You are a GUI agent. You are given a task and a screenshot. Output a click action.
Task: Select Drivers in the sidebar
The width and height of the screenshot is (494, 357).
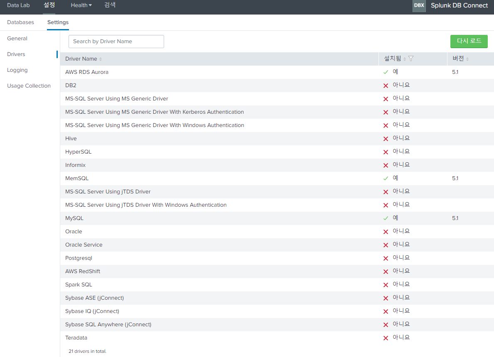(16, 54)
